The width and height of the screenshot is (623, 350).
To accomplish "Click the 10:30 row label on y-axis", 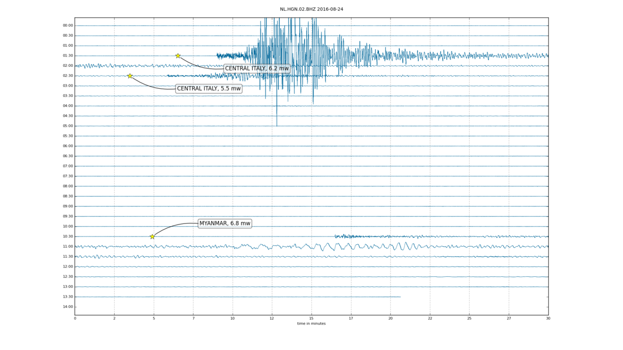I will coord(67,236).
